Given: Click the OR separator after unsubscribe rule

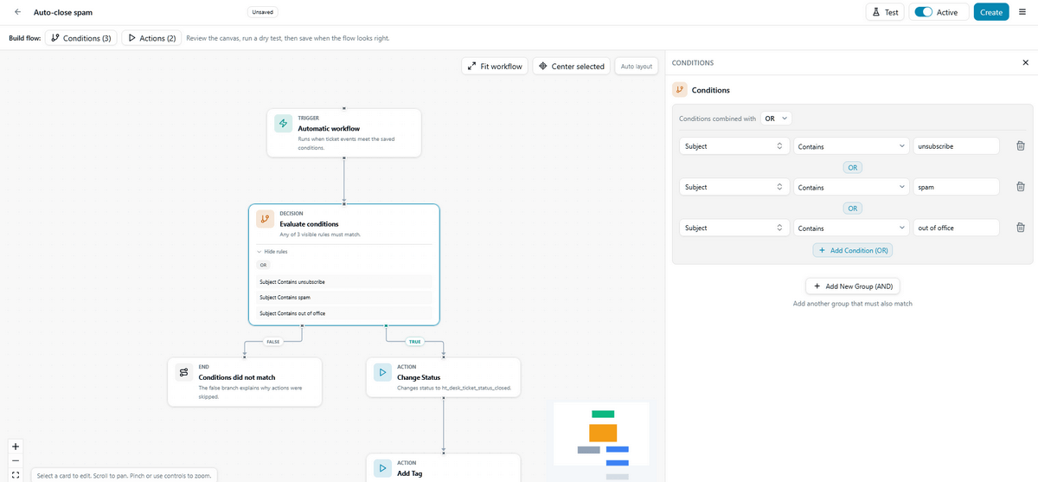Looking at the screenshot, I should 852,167.
